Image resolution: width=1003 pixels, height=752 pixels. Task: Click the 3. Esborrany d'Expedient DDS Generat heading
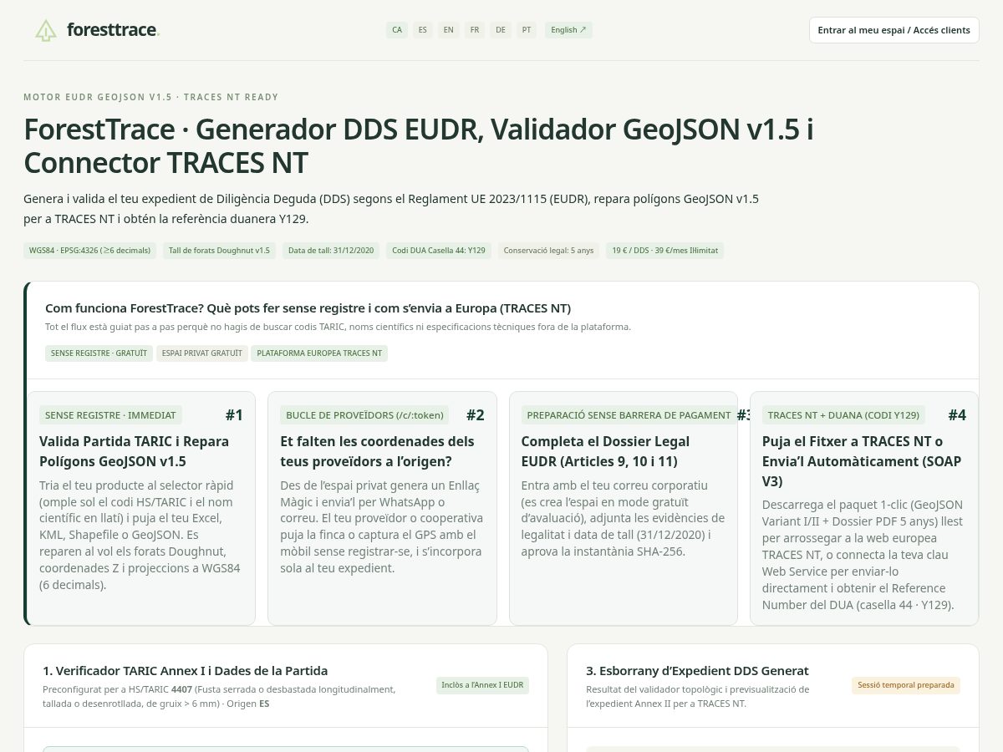click(x=697, y=671)
